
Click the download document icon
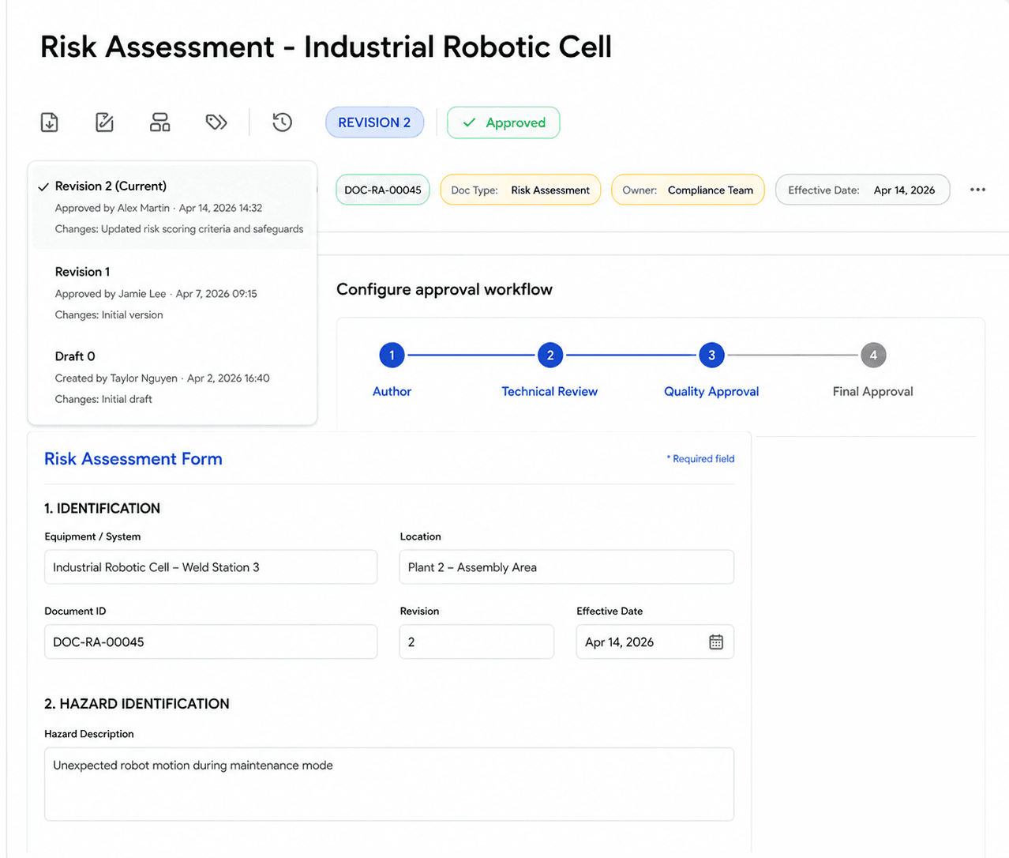pos(50,122)
